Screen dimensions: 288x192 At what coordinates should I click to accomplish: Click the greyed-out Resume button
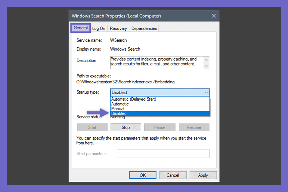[x=194, y=127]
